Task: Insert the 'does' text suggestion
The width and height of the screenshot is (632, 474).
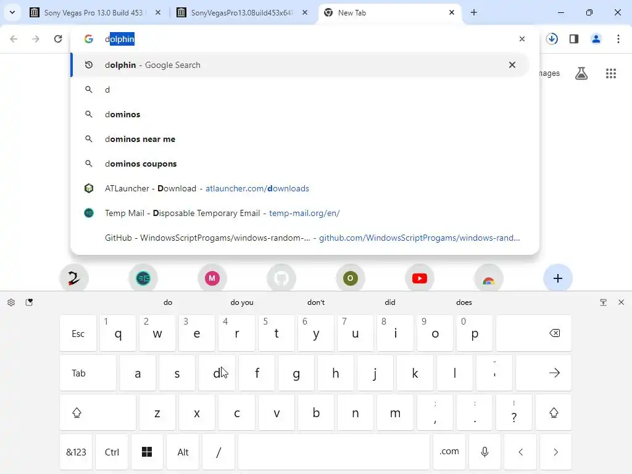Action: tap(464, 302)
